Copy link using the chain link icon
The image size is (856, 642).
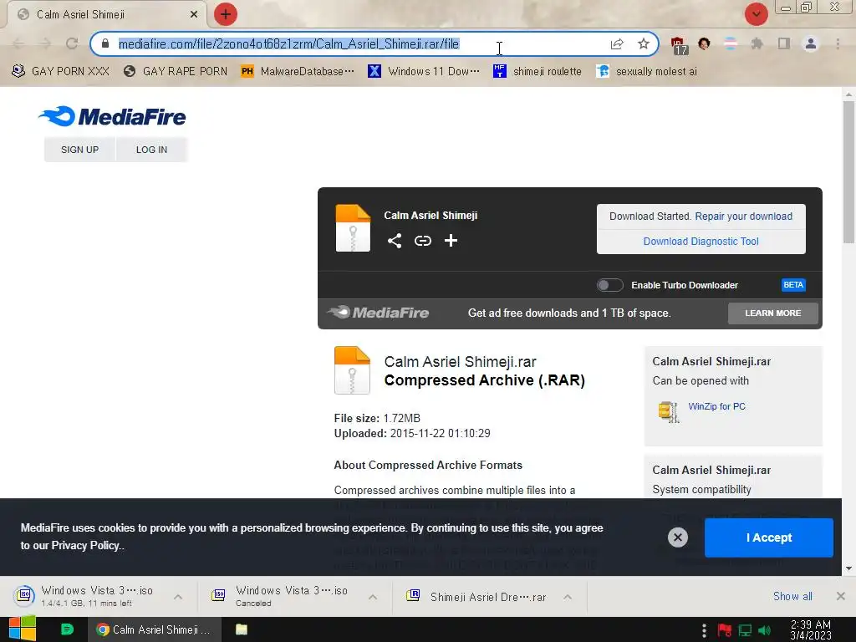point(422,241)
